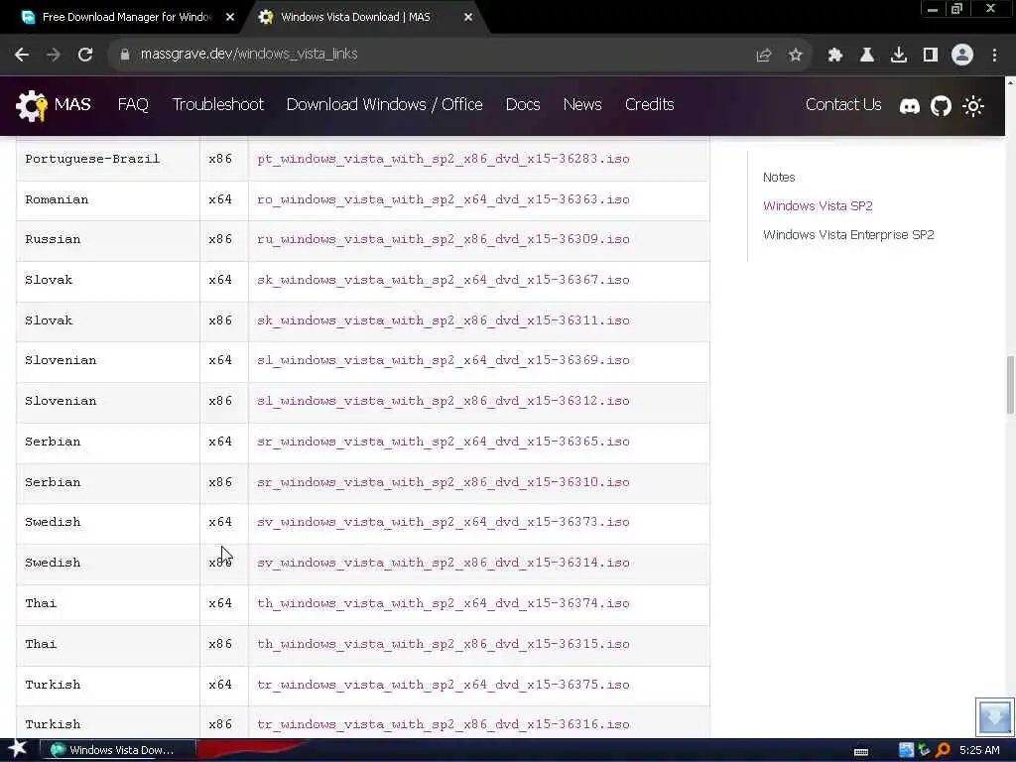Click the page vertical scrollbar thumb
Screen dimensions: 1016x762
[x=1010, y=384]
